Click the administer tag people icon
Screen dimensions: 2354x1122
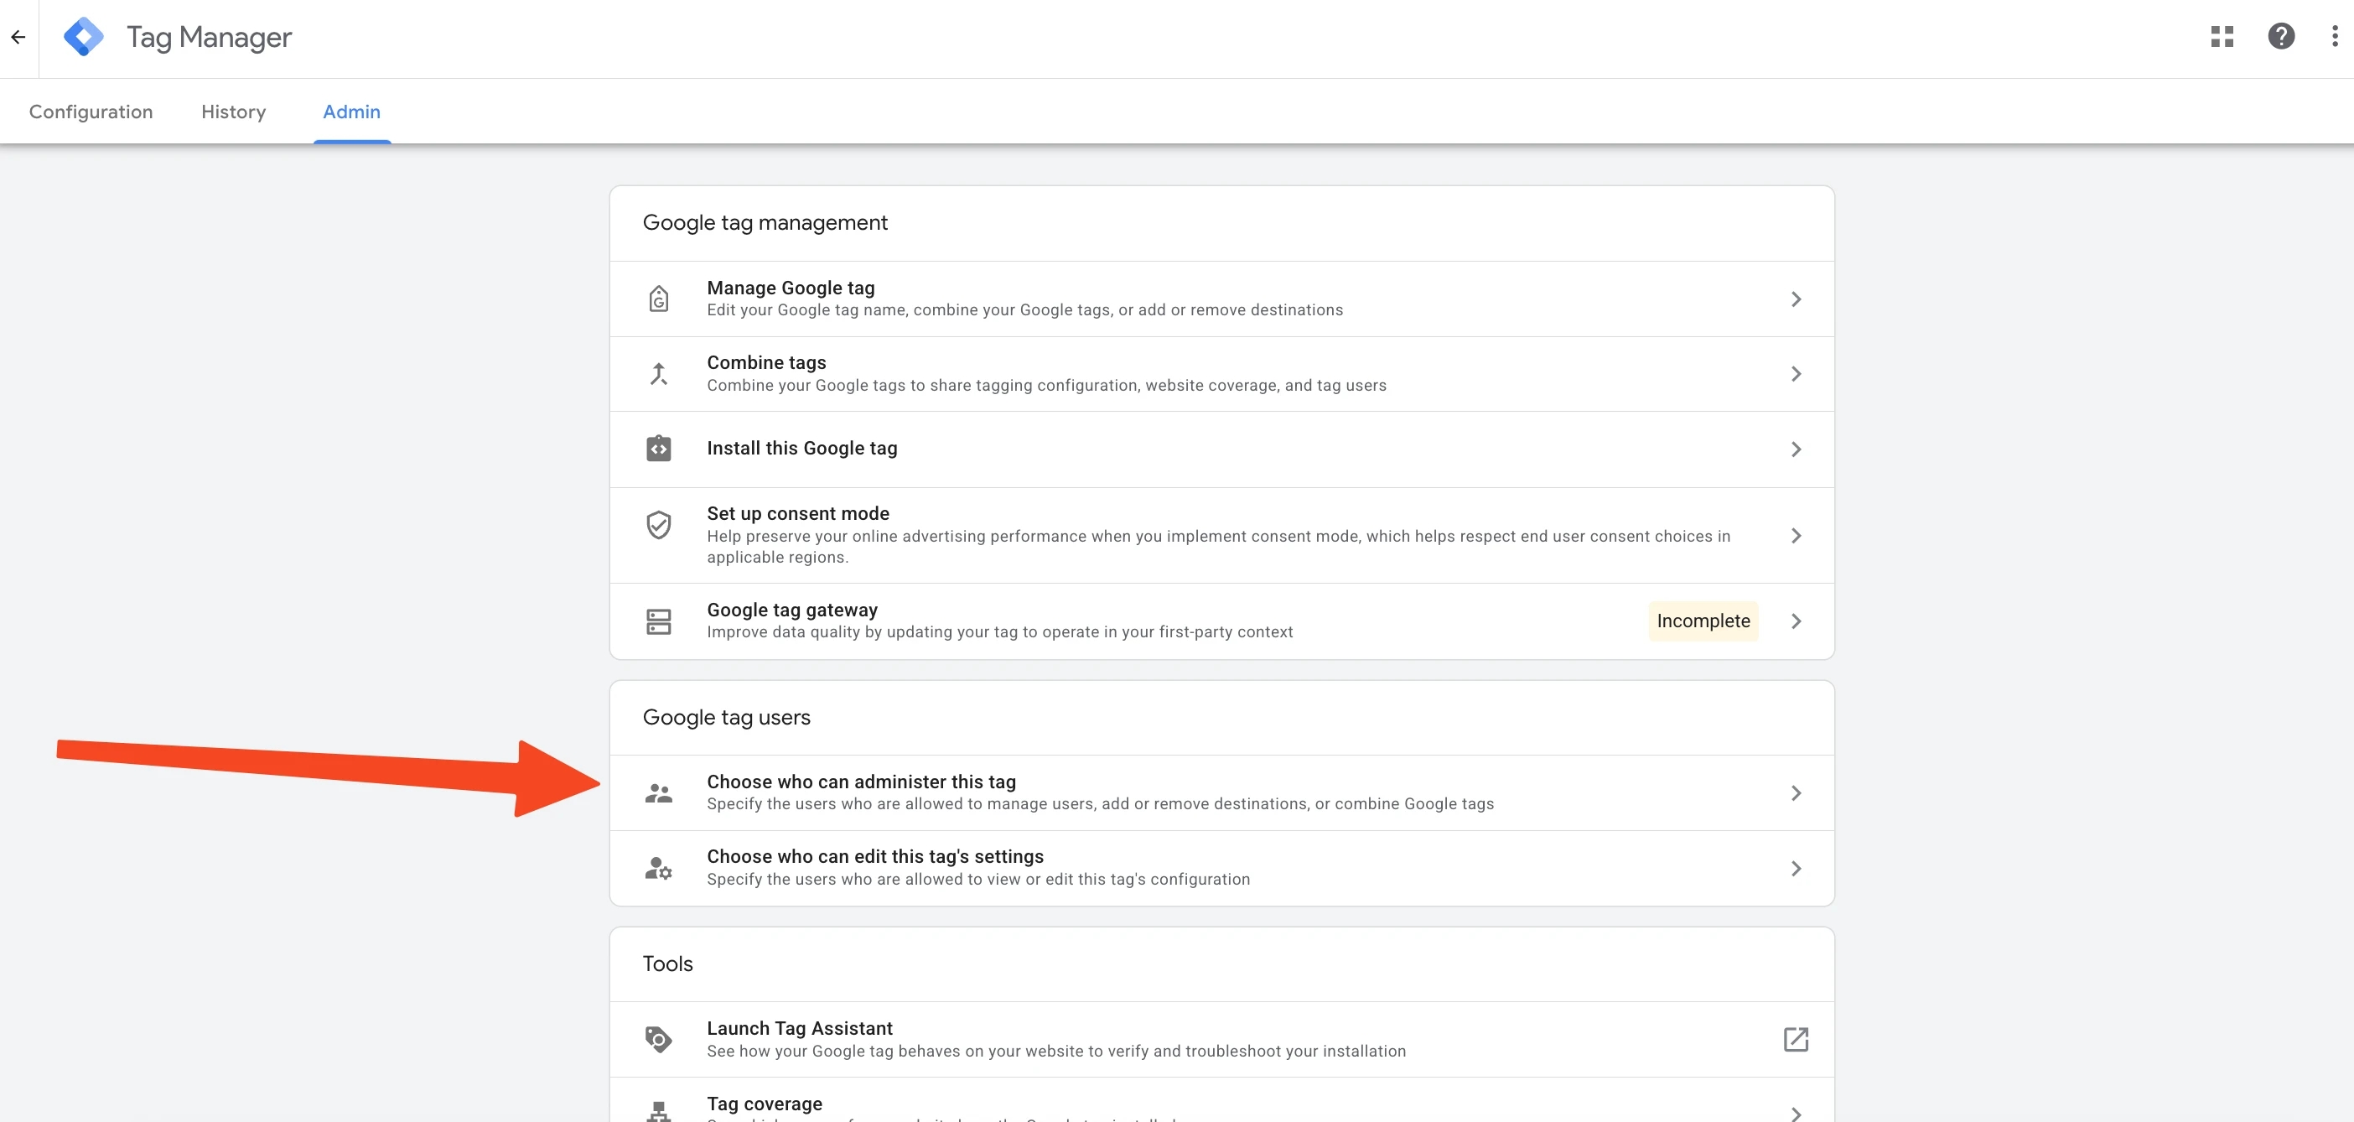658,792
